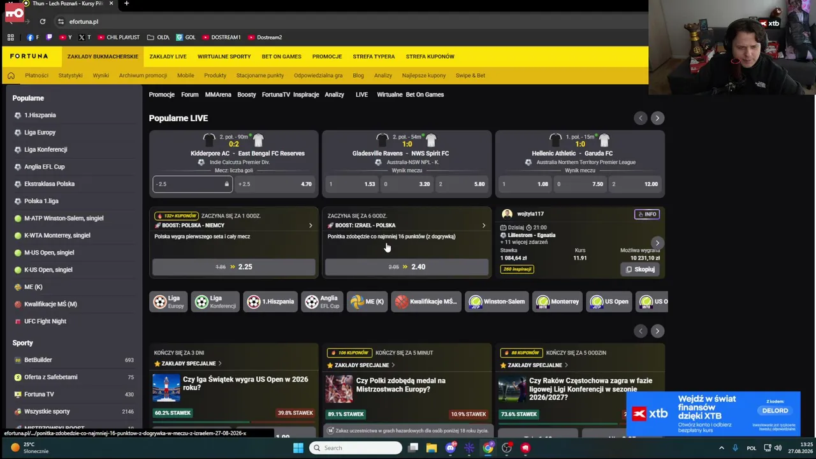Switch to Zakłady Live tab

tap(168, 57)
